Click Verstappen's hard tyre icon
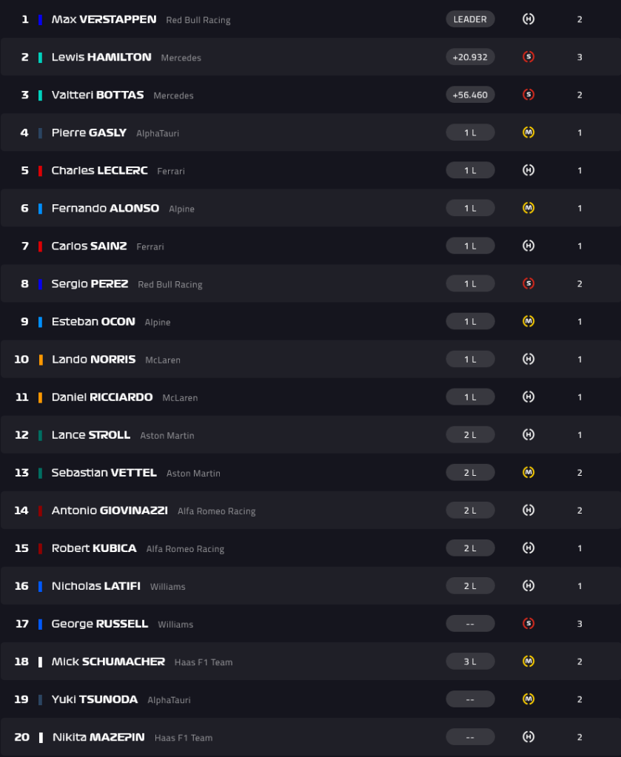The height and width of the screenshot is (757, 621). coord(528,19)
